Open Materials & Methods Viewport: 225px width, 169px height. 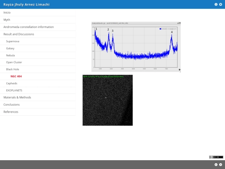38,97
